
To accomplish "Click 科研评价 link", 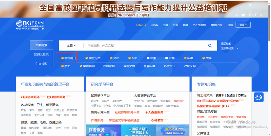I will (179, 101).
